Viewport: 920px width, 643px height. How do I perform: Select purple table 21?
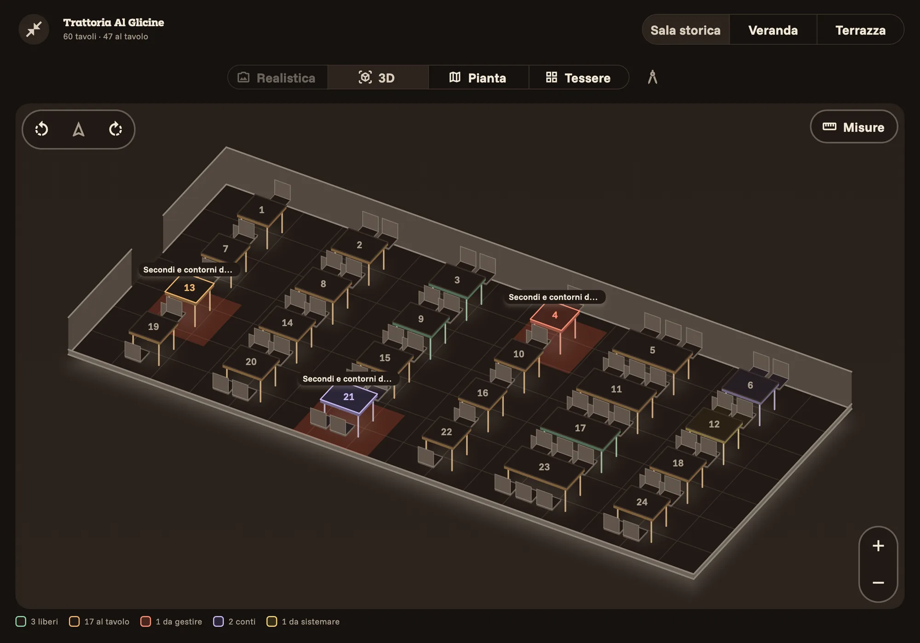[349, 398]
